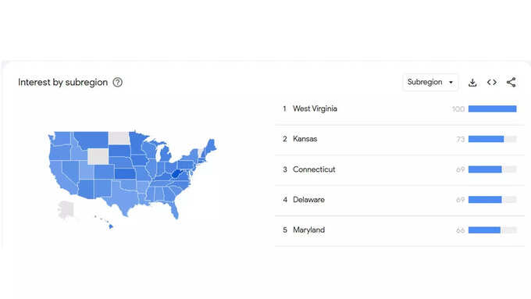Click Alaska on the map
This screenshot has width=531, height=299.
point(66,209)
